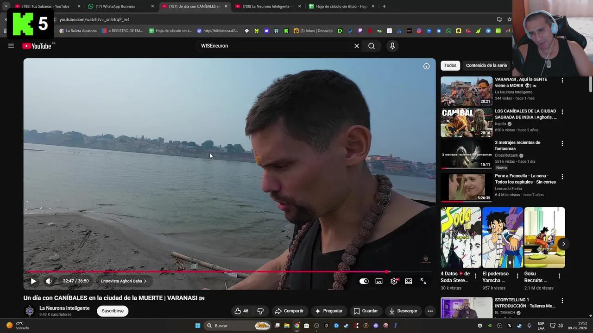593x333 pixels.
Task: Open REGISTRO DE EM... bookmark
Action: coord(122,31)
